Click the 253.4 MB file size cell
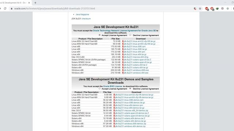234x131 pixels. (116, 57)
